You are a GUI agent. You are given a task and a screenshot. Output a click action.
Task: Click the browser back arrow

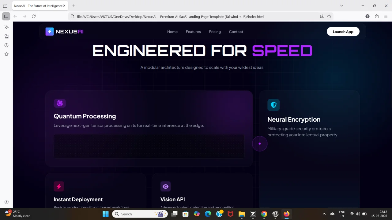pyautogui.click(x=15, y=16)
